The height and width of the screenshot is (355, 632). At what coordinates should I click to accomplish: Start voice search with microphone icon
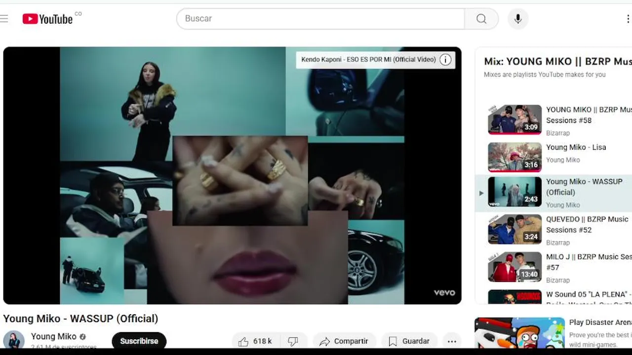(x=517, y=19)
